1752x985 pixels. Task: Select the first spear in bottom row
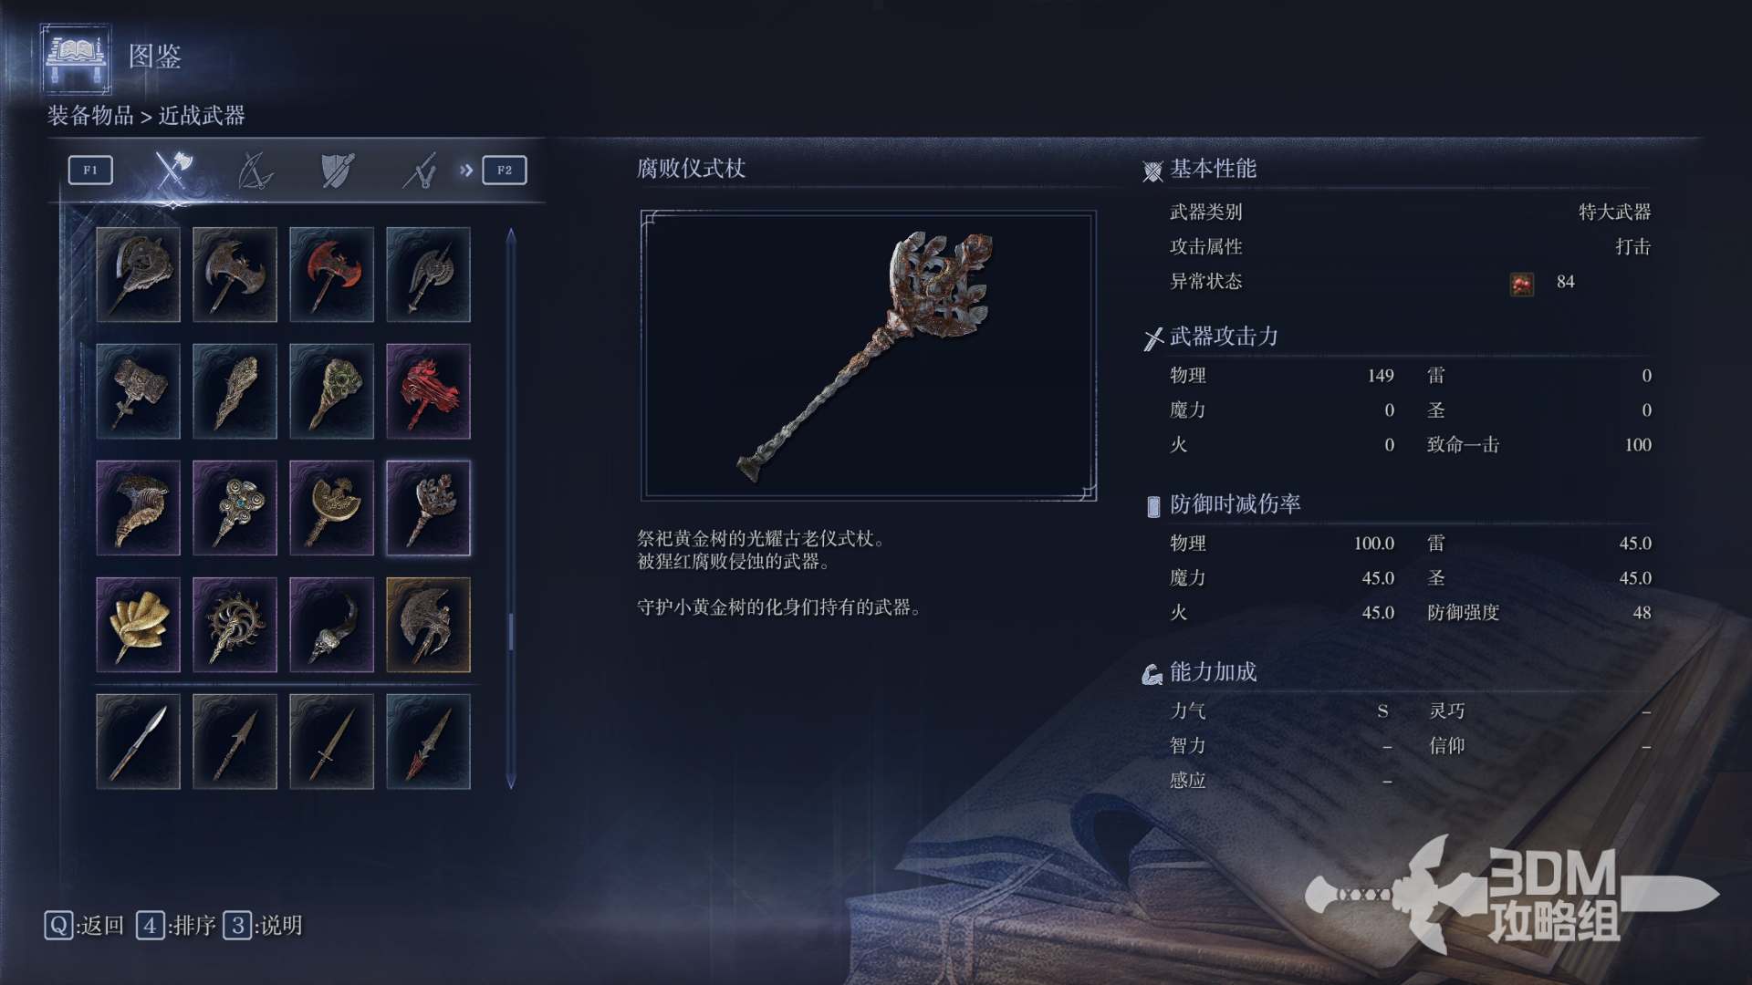(x=138, y=741)
